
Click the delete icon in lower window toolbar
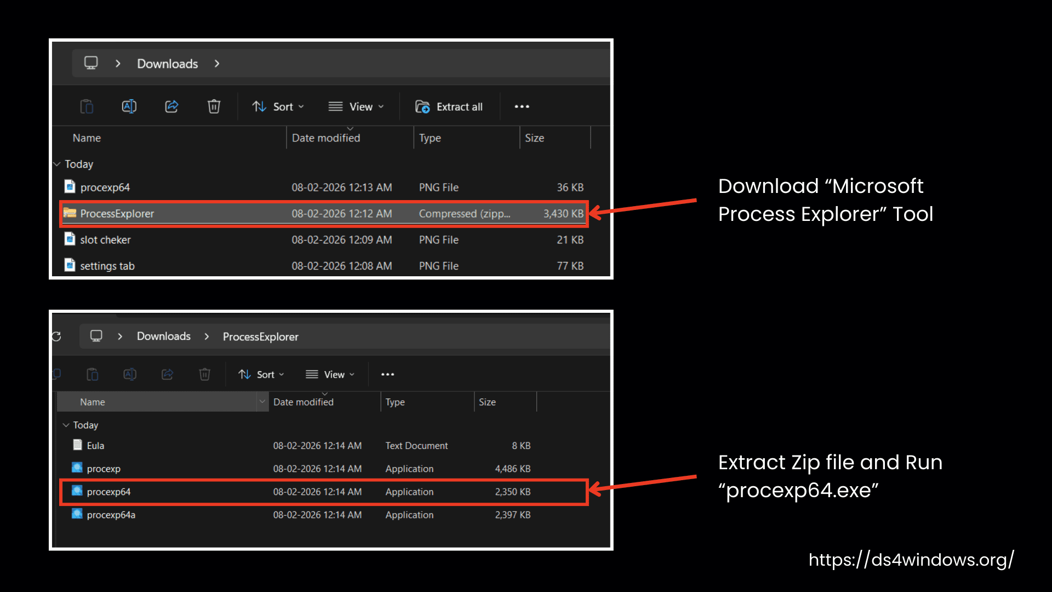(204, 374)
